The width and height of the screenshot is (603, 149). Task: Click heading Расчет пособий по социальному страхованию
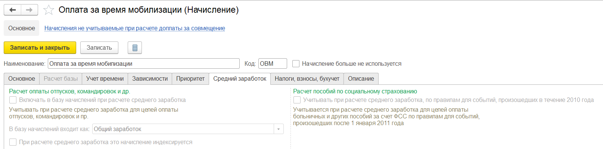click(x=355, y=91)
